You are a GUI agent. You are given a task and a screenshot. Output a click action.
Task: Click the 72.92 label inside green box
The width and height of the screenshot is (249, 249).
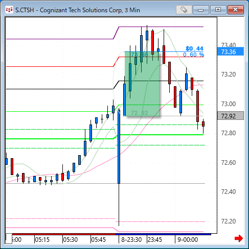[x=140, y=113]
